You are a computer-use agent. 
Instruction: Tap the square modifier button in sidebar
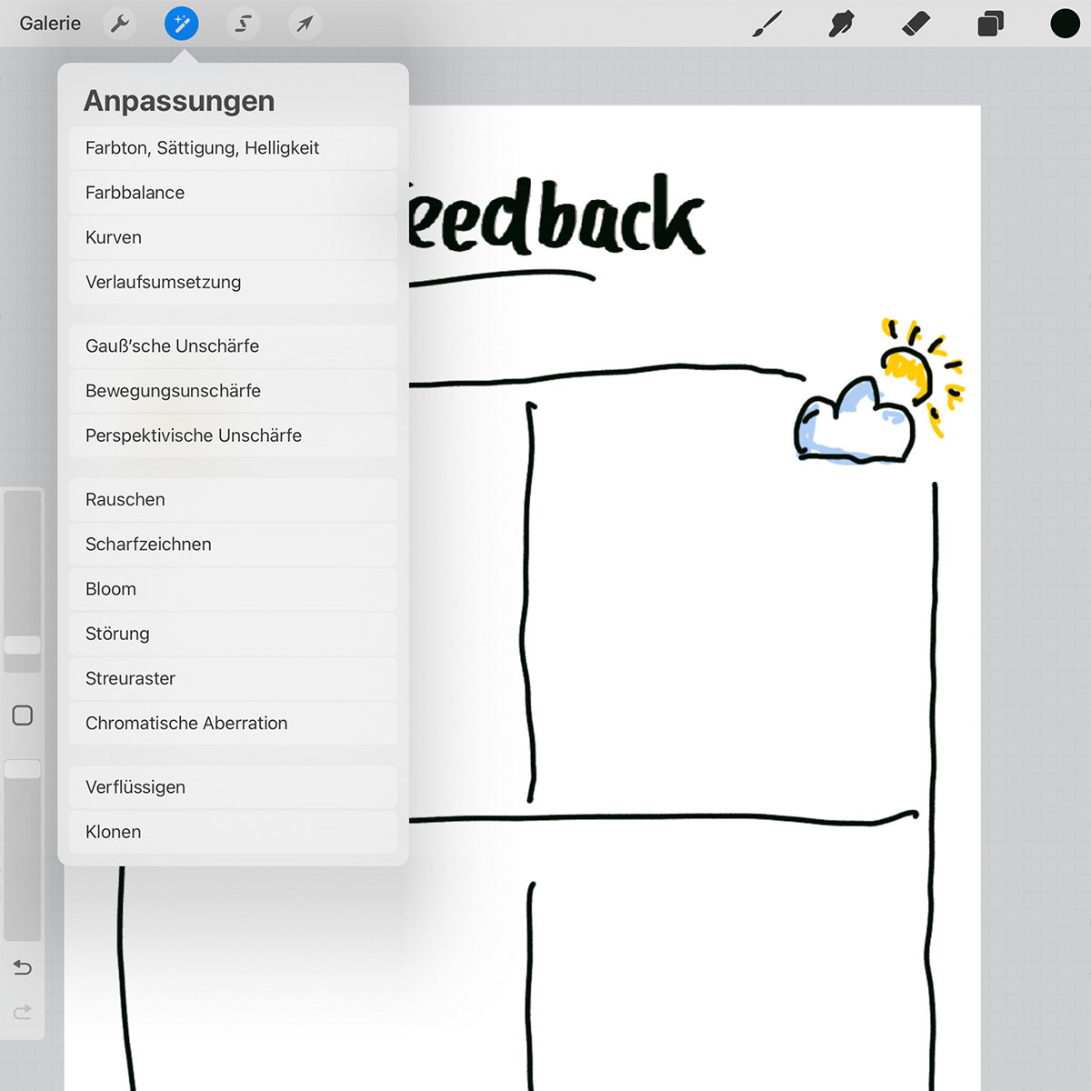coord(23,716)
